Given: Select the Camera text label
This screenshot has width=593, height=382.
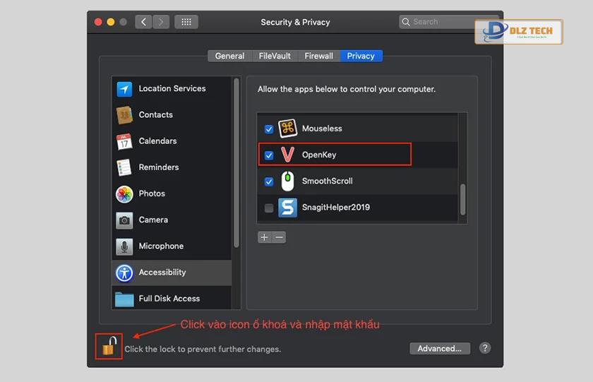Looking at the screenshot, I should tap(153, 220).
